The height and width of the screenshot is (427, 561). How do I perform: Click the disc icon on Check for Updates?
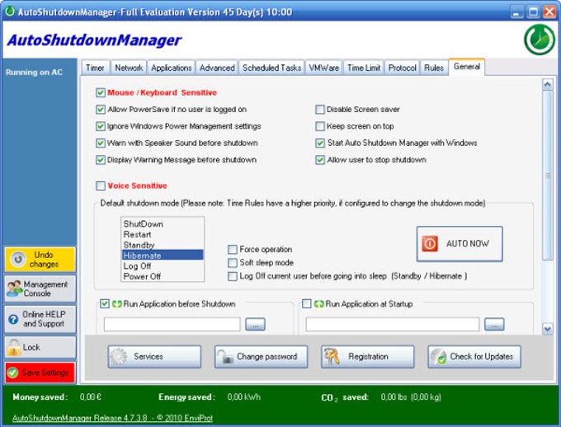[438, 357]
